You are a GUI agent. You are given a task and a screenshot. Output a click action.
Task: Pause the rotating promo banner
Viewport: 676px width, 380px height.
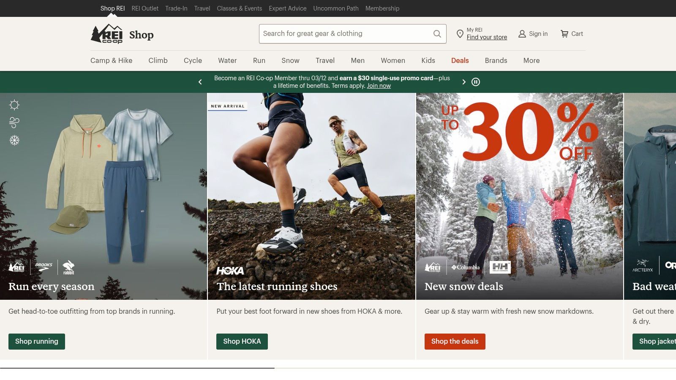[476, 82]
